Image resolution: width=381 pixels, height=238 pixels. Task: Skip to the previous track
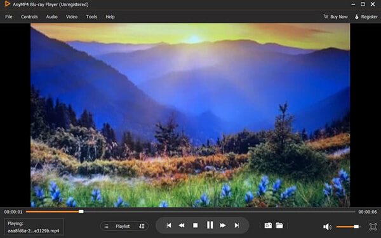(169, 225)
